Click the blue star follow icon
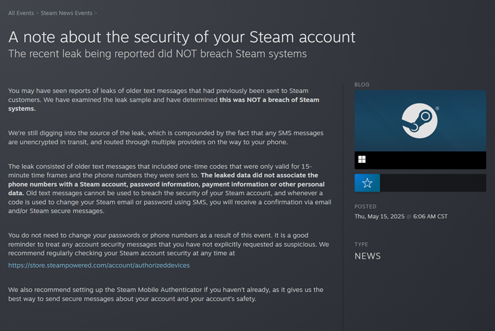The image size is (495, 331). click(x=367, y=183)
